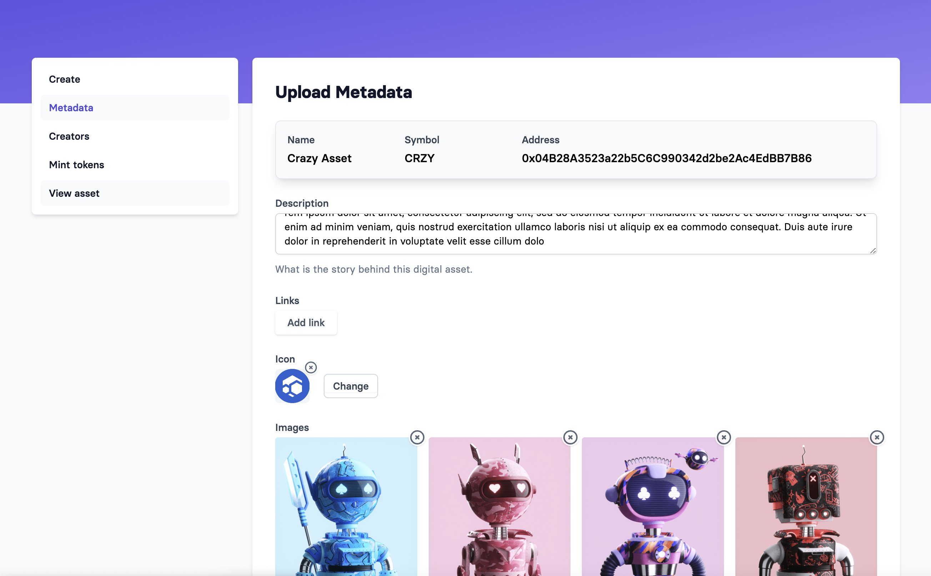Image resolution: width=931 pixels, height=576 pixels.
Task: View the Crazy Asset address field
Action: click(x=666, y=158)
